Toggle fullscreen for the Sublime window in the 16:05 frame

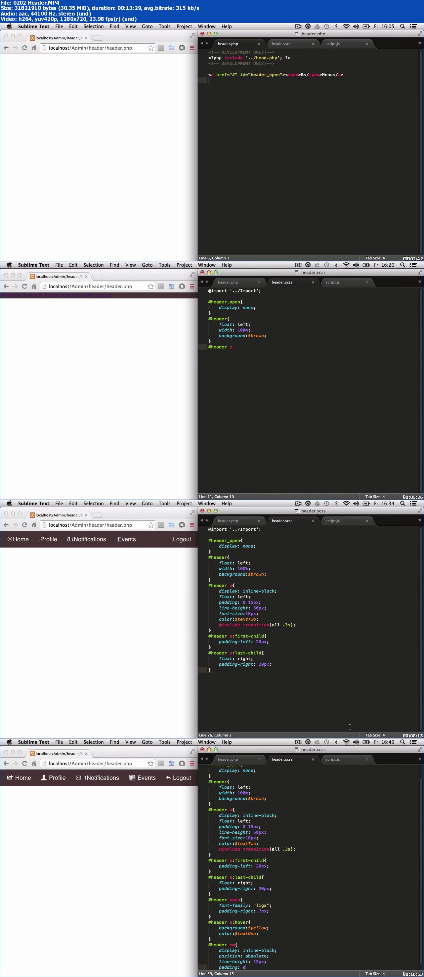[419, 34]
